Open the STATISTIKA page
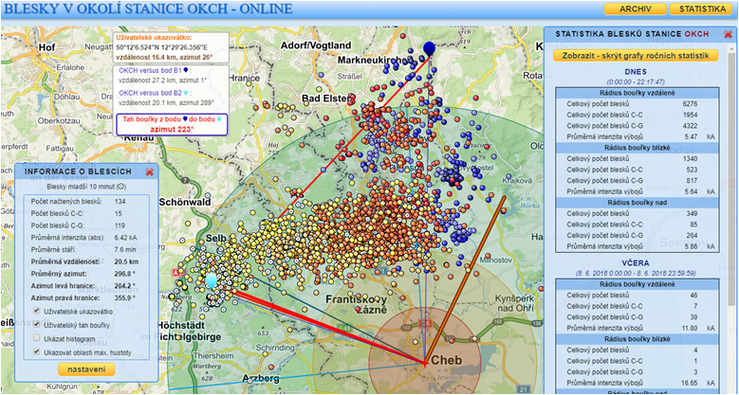This screenshot has height=395, width=739. (x=703, y=9)
